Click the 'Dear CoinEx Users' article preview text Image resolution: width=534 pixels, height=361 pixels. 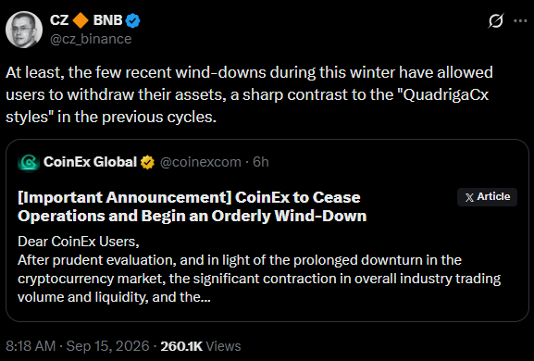click(x=79, y=242)
